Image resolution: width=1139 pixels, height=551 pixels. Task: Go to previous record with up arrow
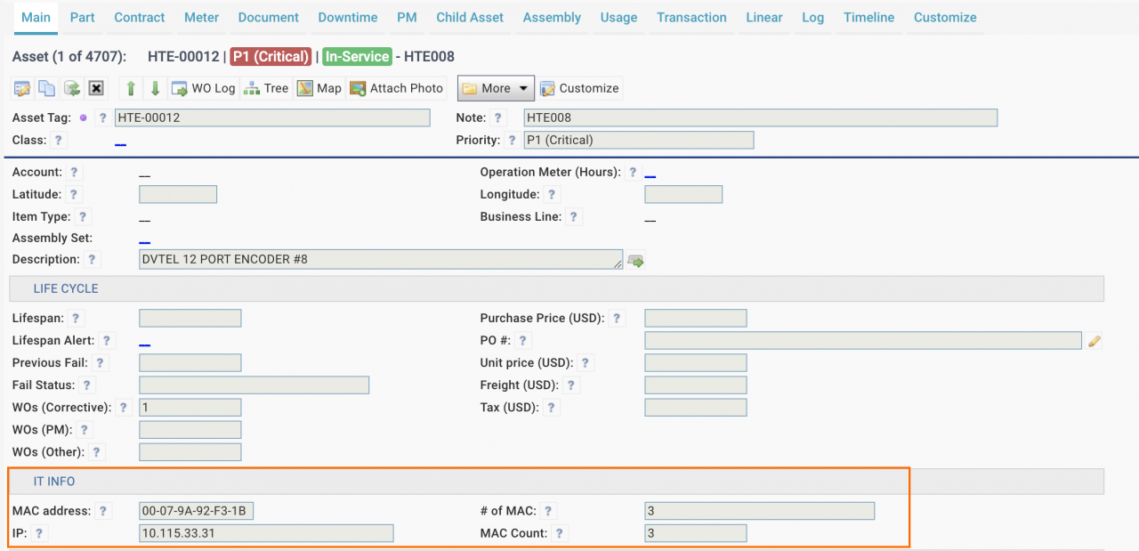(131, 88)
